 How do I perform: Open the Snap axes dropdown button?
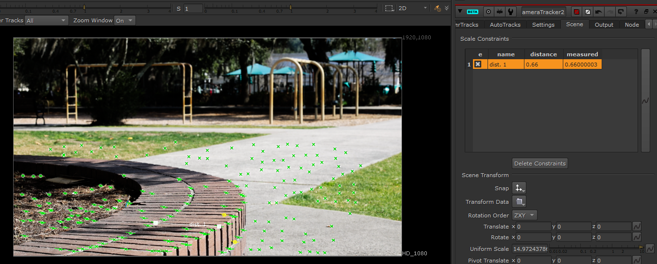click(519, 188)
